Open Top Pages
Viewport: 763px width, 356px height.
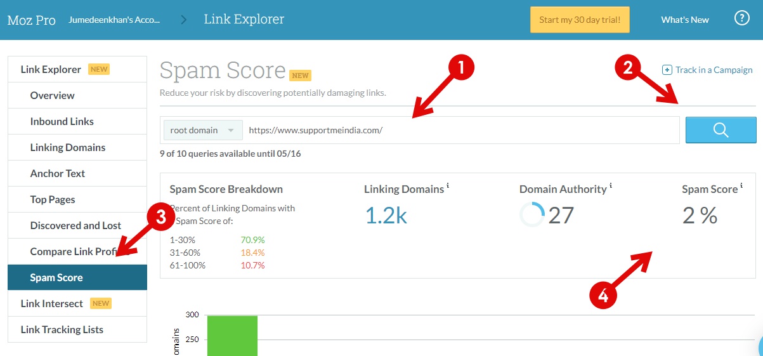tap(77, 199)
